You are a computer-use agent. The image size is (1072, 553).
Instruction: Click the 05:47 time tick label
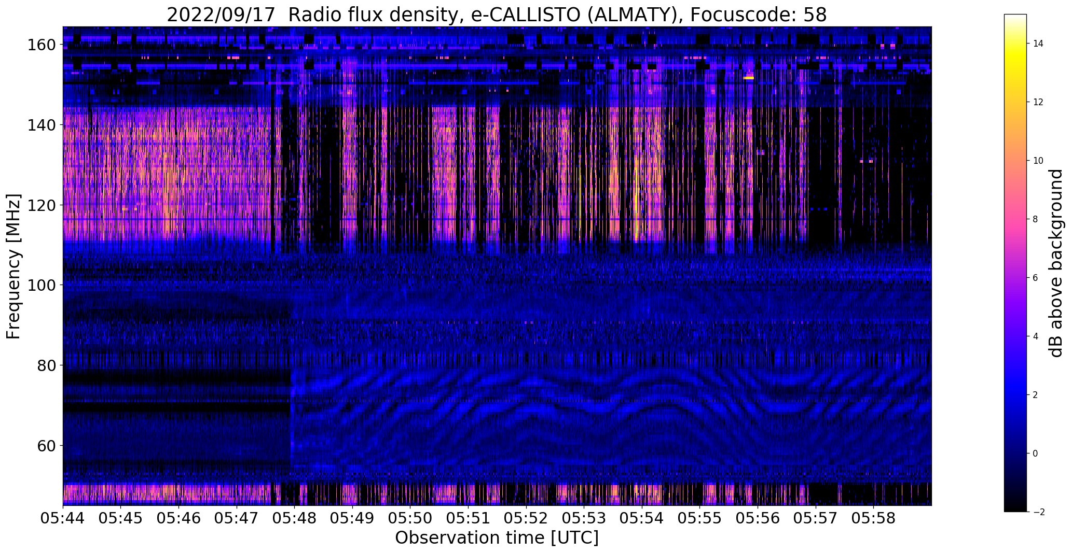point(237,518)
